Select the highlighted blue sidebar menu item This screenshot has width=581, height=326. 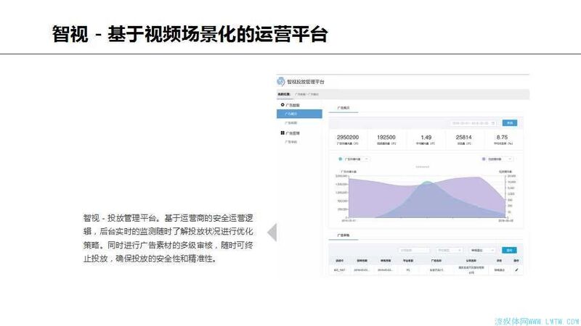point(299,114)
